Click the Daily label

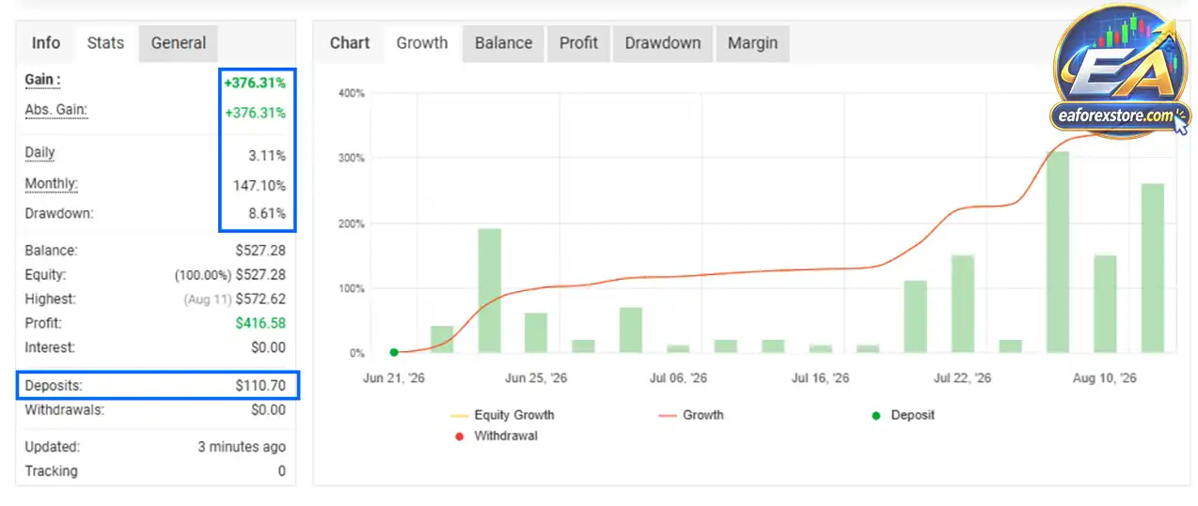click(x=39, y=153)
